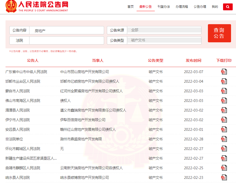Viewport: 236px width, 183px height.
Task: Download PDF for 邯郸市亿顺房地产 row
Action: click(x=224, y=81)
